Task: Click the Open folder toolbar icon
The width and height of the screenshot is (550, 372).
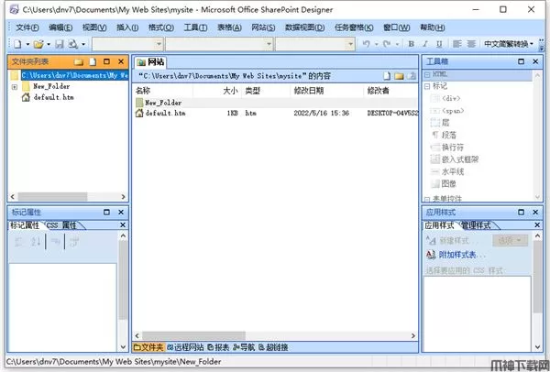Action: click(x=38, y=44)
